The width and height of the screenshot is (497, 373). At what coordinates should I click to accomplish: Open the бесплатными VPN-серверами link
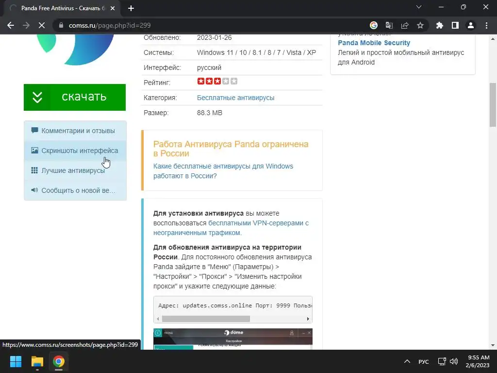(x=231, y=228)
